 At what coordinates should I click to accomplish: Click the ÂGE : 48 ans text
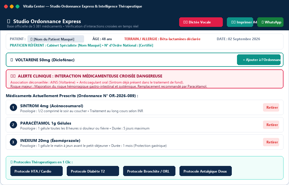[102, 39]
